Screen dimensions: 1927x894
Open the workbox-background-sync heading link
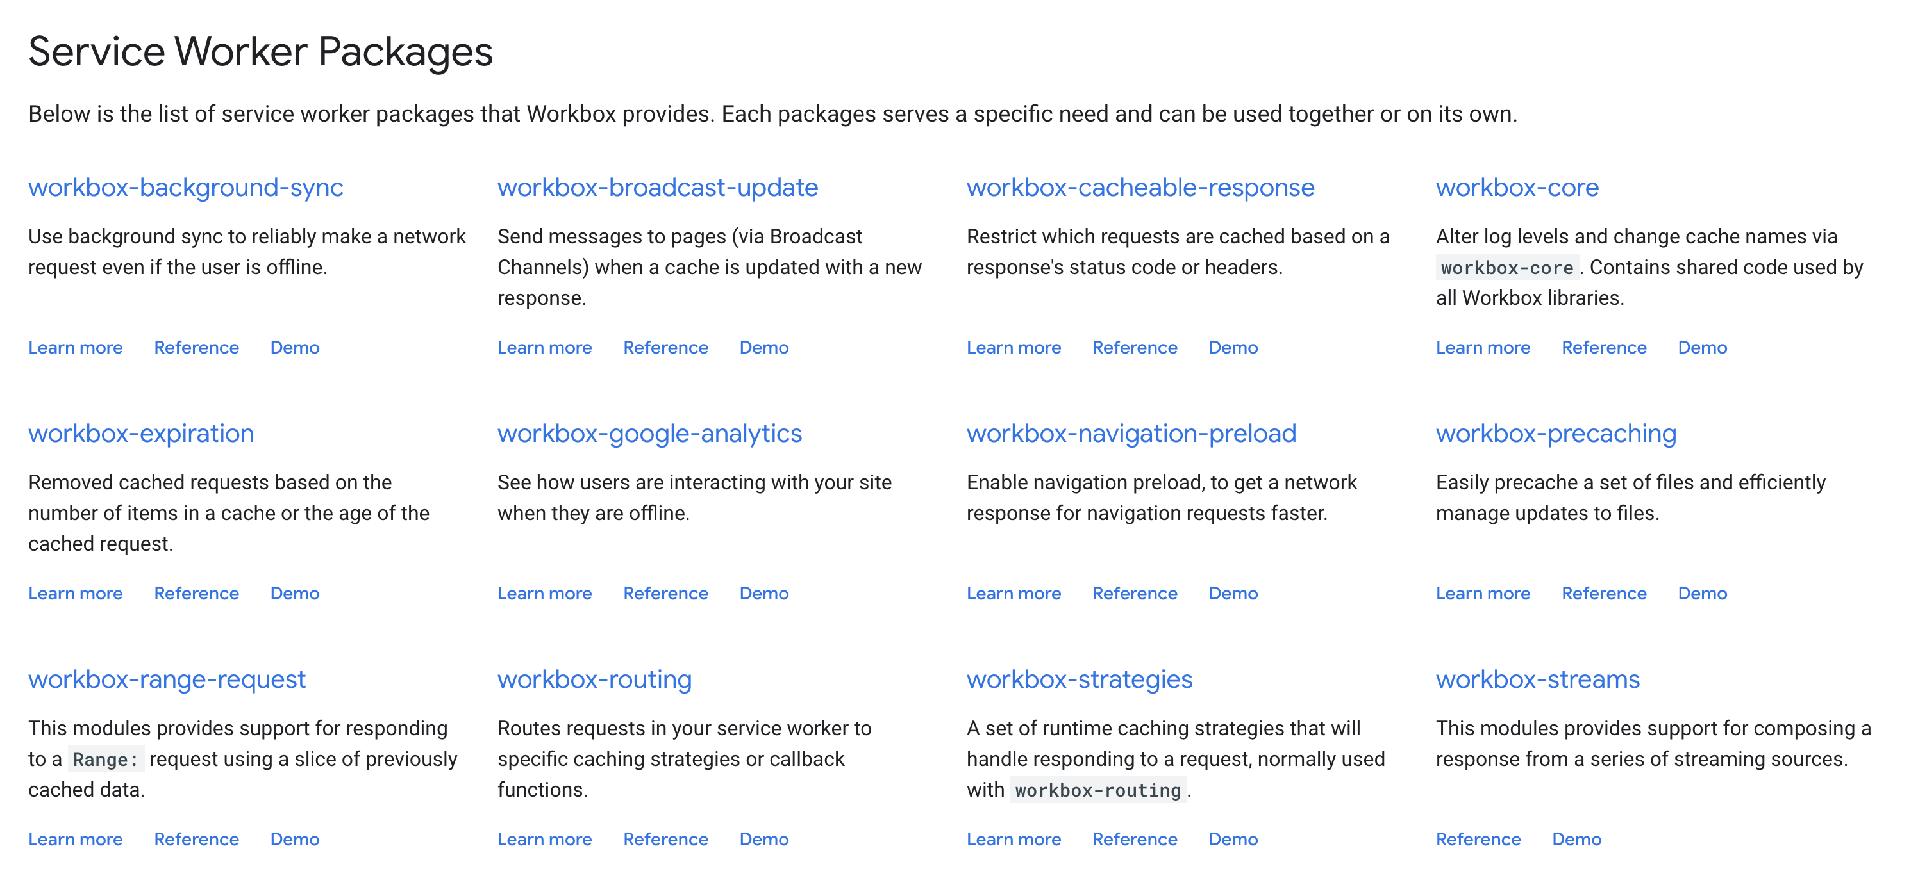[x=185, y=188]
